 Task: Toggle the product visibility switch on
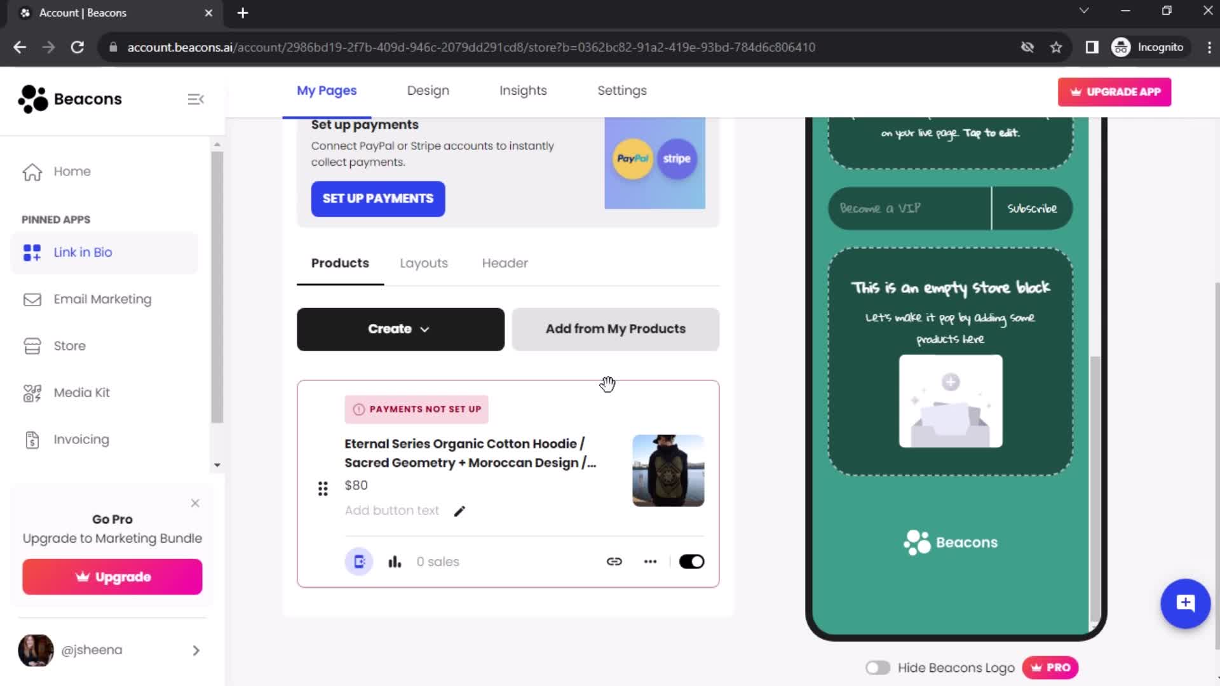[692, 562]
